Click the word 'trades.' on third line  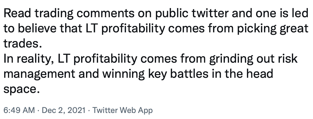point(23,44)
